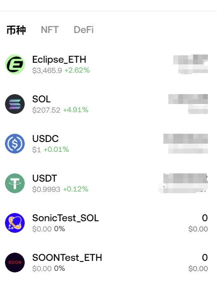
Task: Open the Eclipse_ETH asset name
Action: [59, 59]
